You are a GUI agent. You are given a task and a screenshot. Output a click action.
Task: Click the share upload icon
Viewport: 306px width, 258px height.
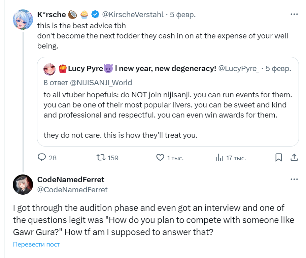pyautogui.click(x=294, y=157)
